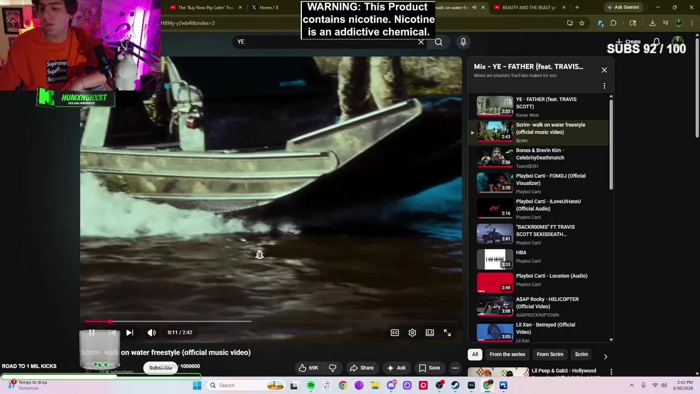The image size is (700, 394).
Task: Open File Explorer from the taskbar
Action: 375,385
